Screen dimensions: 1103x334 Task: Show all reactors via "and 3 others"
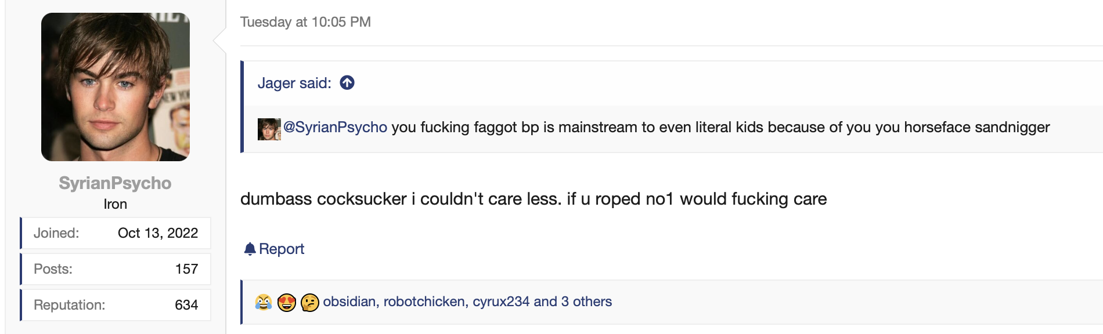[x=573, y=302]
